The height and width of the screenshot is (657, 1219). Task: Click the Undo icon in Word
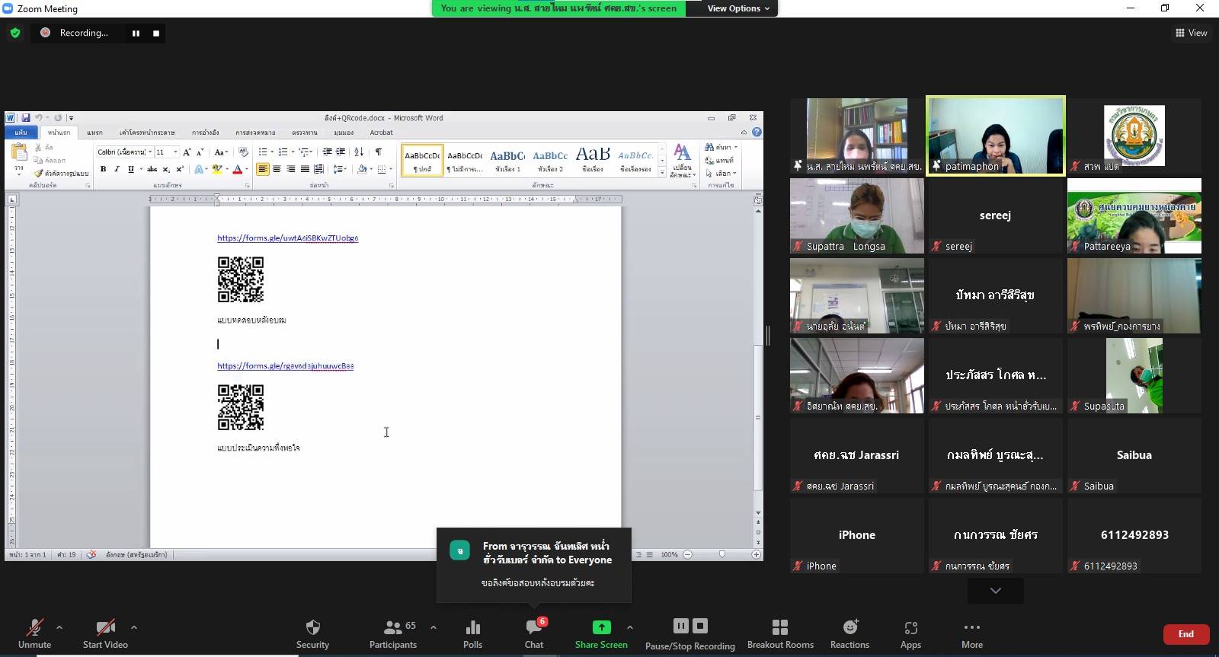[38, 118]
